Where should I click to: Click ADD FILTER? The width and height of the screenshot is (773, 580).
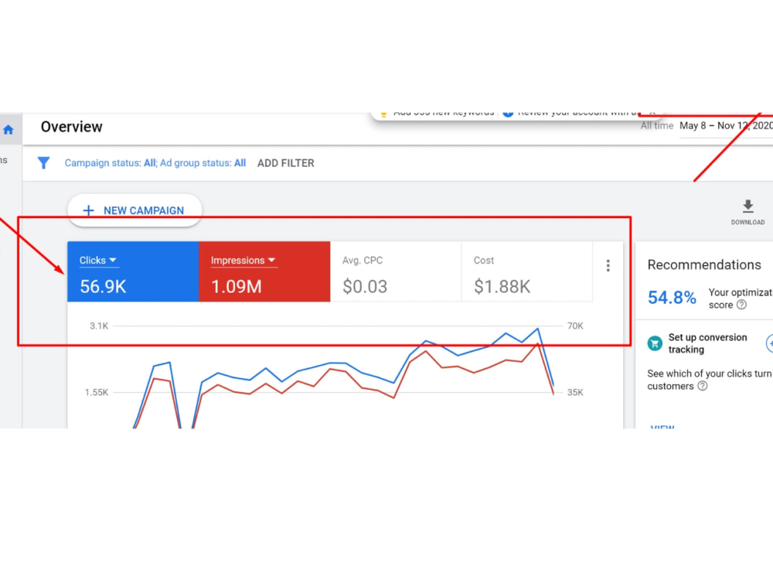(x=285, y=163)
